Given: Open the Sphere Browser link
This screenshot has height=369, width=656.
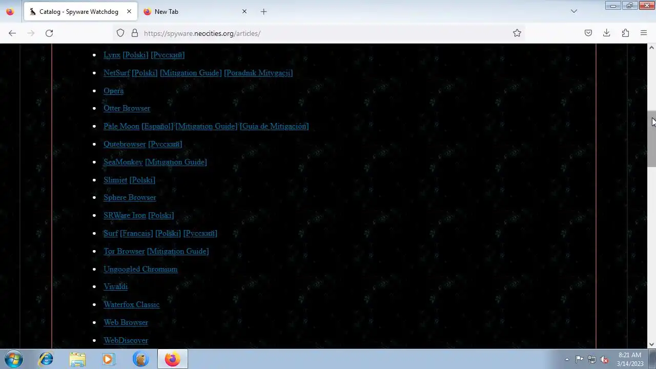Looking at the screenshot, I should click(x=130, y=197).
